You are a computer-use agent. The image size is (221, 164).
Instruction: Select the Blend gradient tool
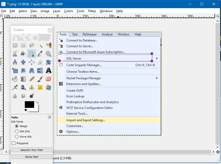tap(23, 79)
